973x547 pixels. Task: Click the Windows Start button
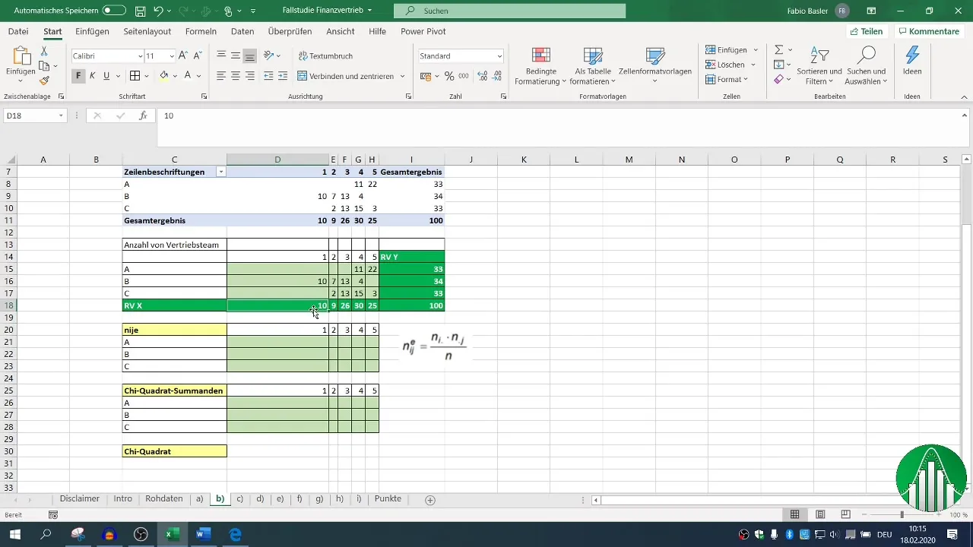(14, 534)
